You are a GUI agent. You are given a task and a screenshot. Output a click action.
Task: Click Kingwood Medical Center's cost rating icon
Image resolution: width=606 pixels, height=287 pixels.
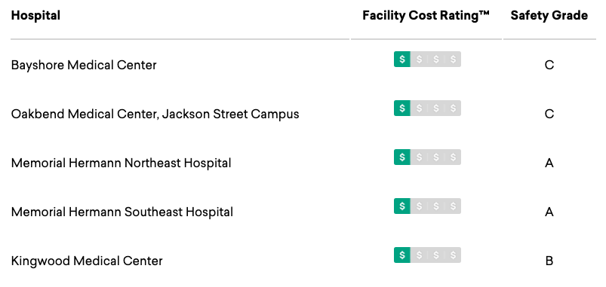coord(427,255)
